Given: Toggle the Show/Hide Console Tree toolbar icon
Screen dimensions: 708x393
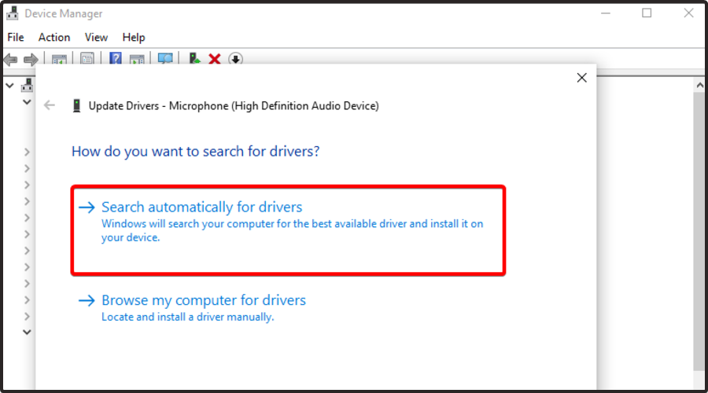Looking at the screenshot, I should [59, 59].
